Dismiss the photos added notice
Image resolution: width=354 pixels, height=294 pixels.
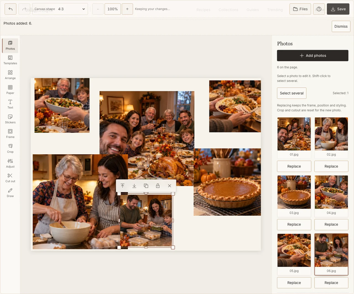[x=341, y=27]
